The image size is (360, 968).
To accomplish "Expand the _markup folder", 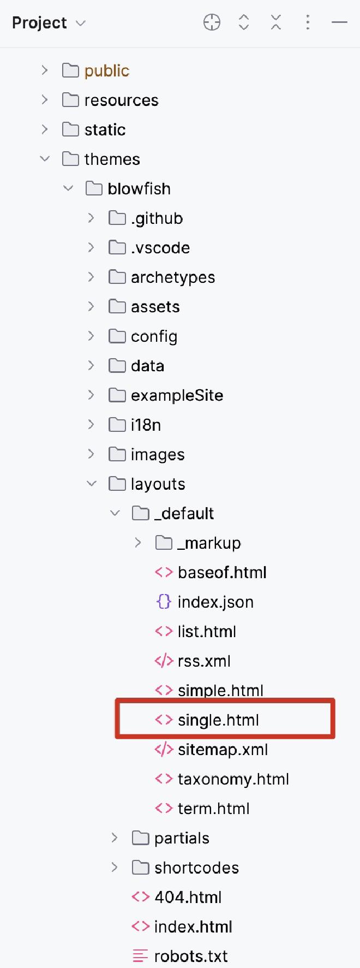I will (138, 543).
